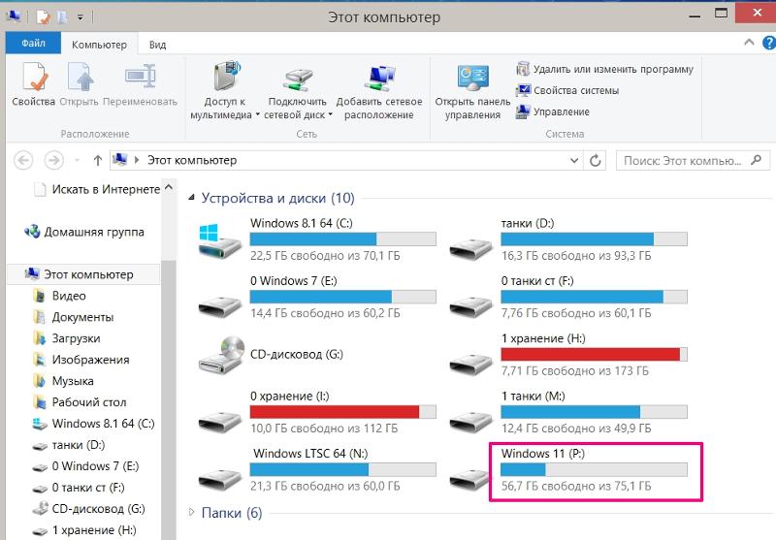776x540 pixels.
Task: Click Удалить или изменить программу
Action: tap(604, 69)
